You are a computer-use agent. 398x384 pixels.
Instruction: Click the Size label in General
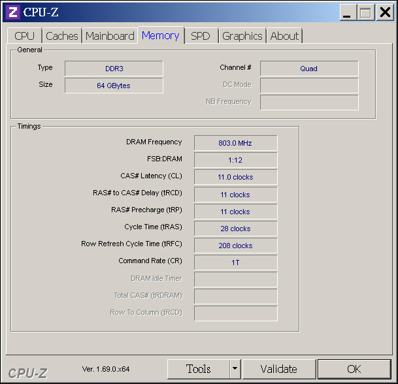click(46, 84)
